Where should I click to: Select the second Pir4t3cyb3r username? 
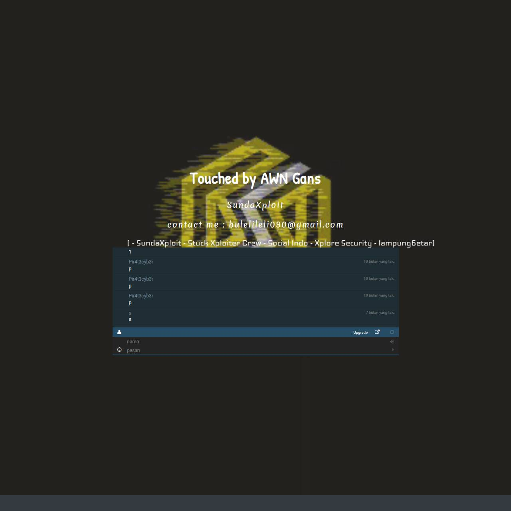[141, 279]
